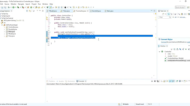Image resolution: width=190 pixels, height=106 pixels.
Task: Switch to the Problems tab
Action: (x=51, y=81)
